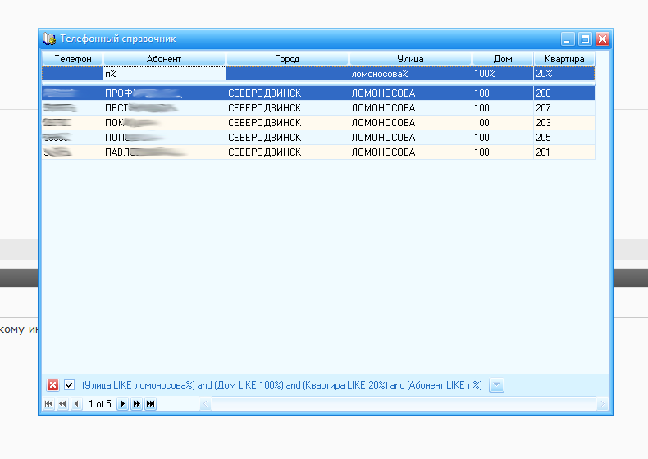Select the row with apartment 207
The width and height of the screenshot is (648, 459).
click(x=318, y=108)
